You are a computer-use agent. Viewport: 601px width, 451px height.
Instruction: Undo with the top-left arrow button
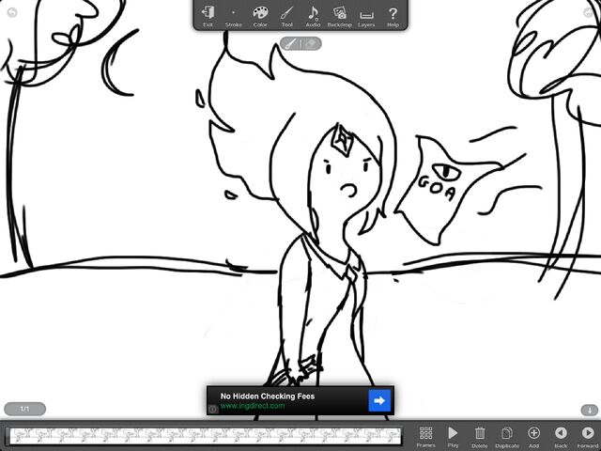click(12, 12)
